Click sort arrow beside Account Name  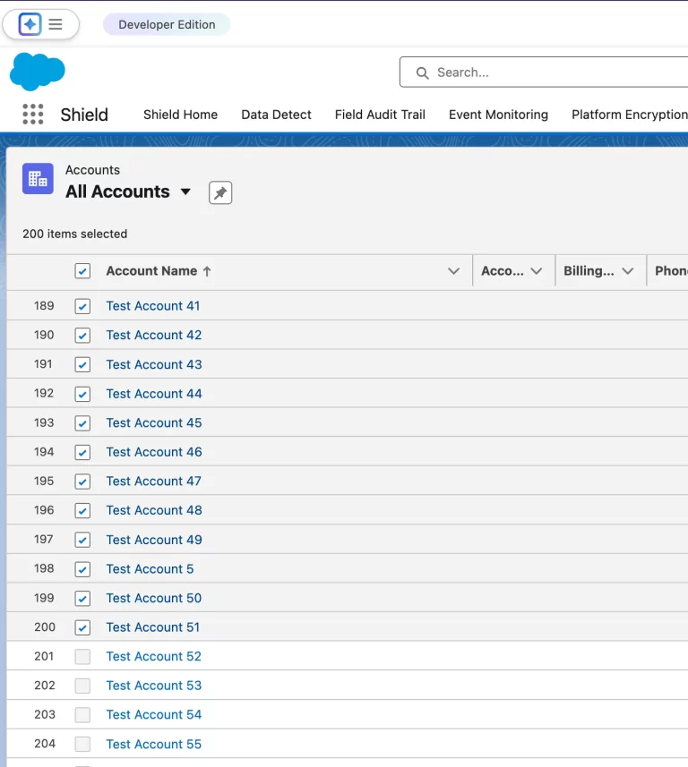pyautogui.click(x=207, y=271)
